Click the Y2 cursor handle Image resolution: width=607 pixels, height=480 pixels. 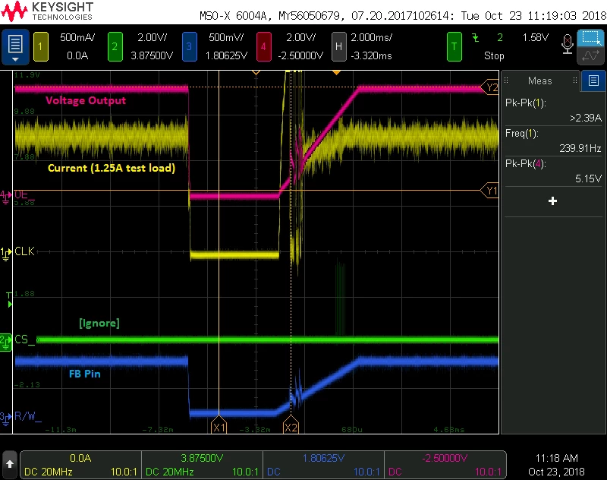[489, 87]
